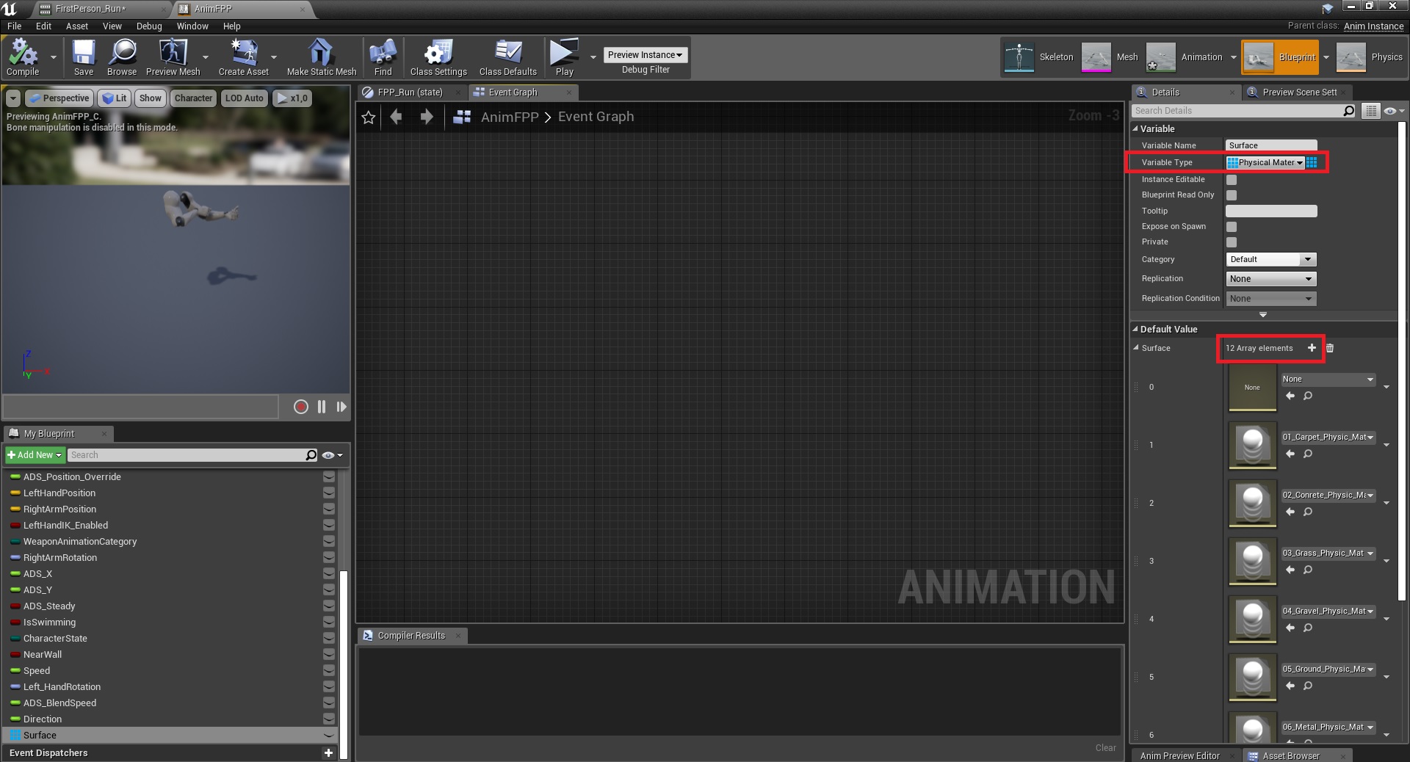Switch to the FPP_Run (state) tab
Viewport: 1410px width, 762px height.
[x=410, y=92]
